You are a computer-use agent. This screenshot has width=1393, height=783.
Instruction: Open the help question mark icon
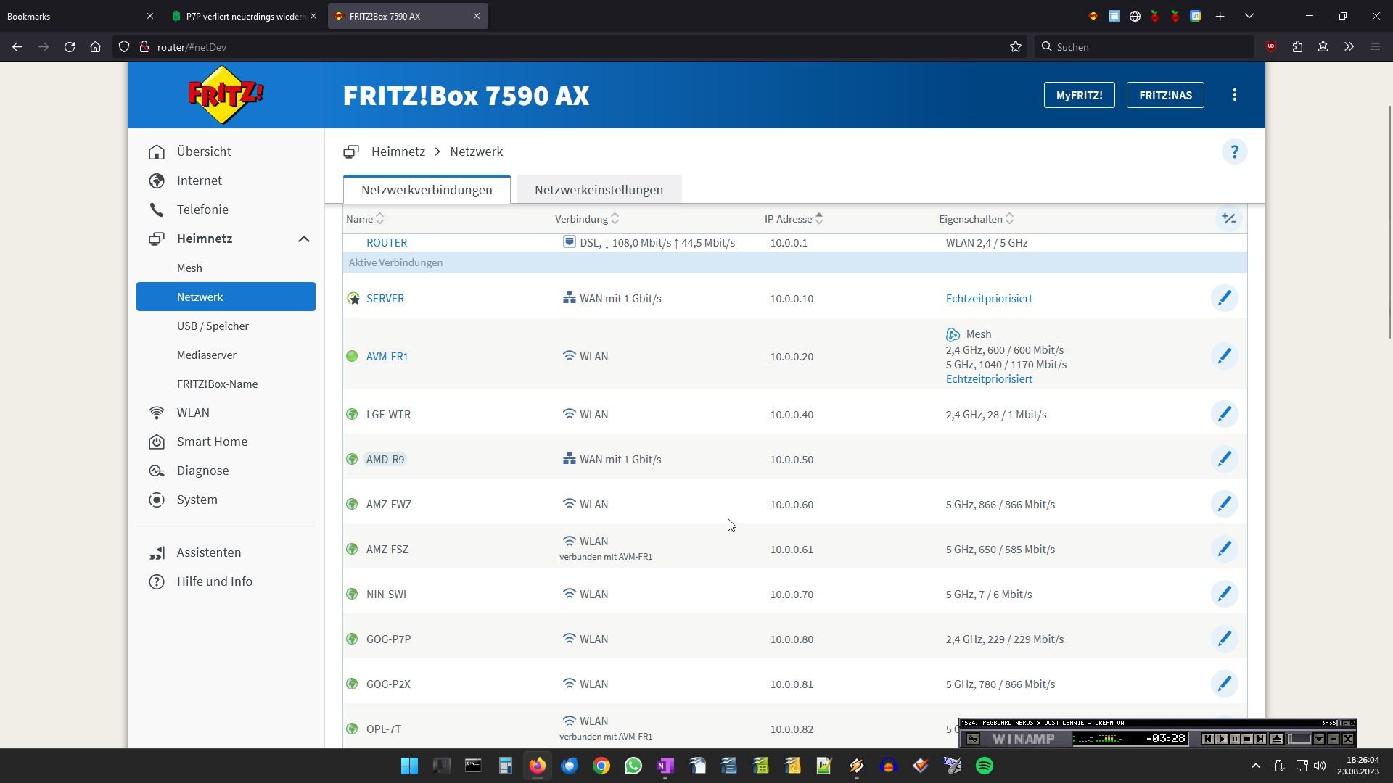[x=1234, y=152]
